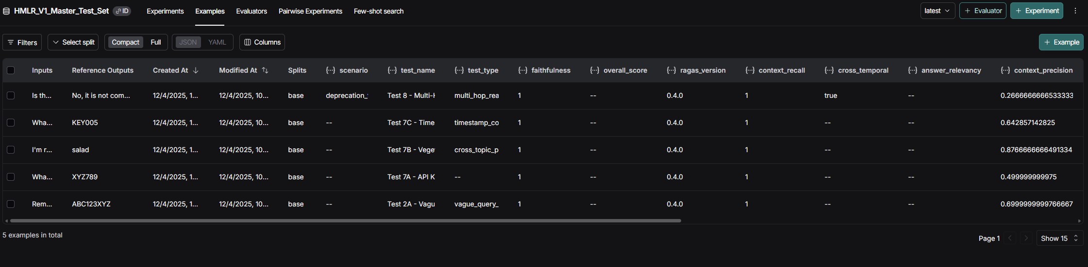
Task: Switch to Full view mode
Action: 155,42
